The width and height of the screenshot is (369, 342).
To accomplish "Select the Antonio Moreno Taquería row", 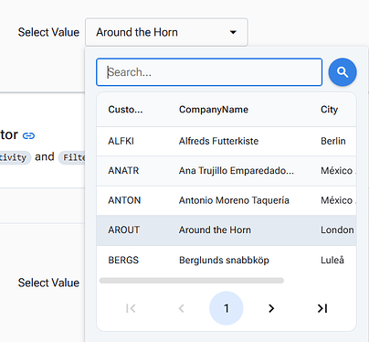I will point(227,200).
